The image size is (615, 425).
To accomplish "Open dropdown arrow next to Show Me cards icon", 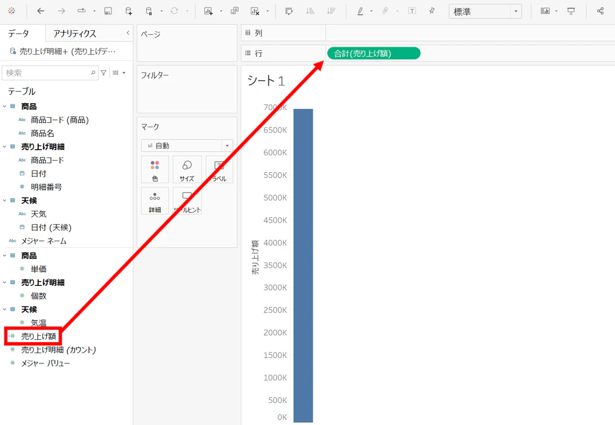I will [x=556, y=11].
